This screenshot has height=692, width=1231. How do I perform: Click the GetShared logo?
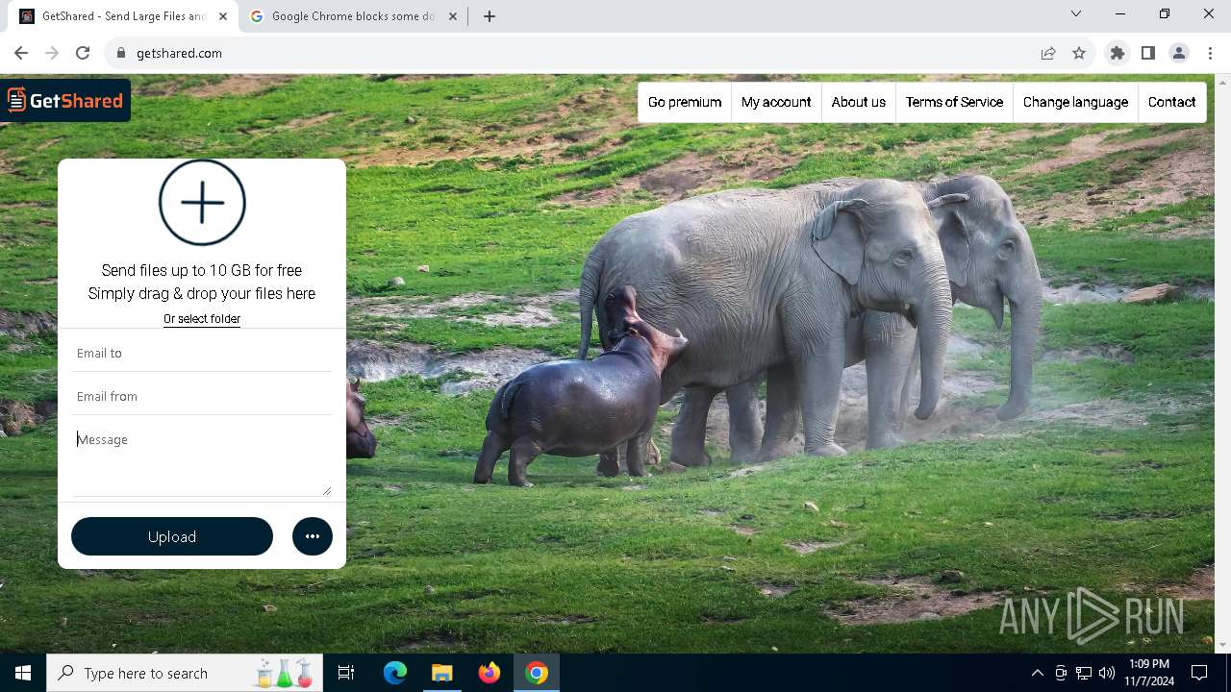click(65, 100)
